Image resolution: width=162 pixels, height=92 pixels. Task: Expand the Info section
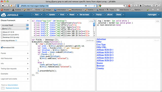pos(15,64)
